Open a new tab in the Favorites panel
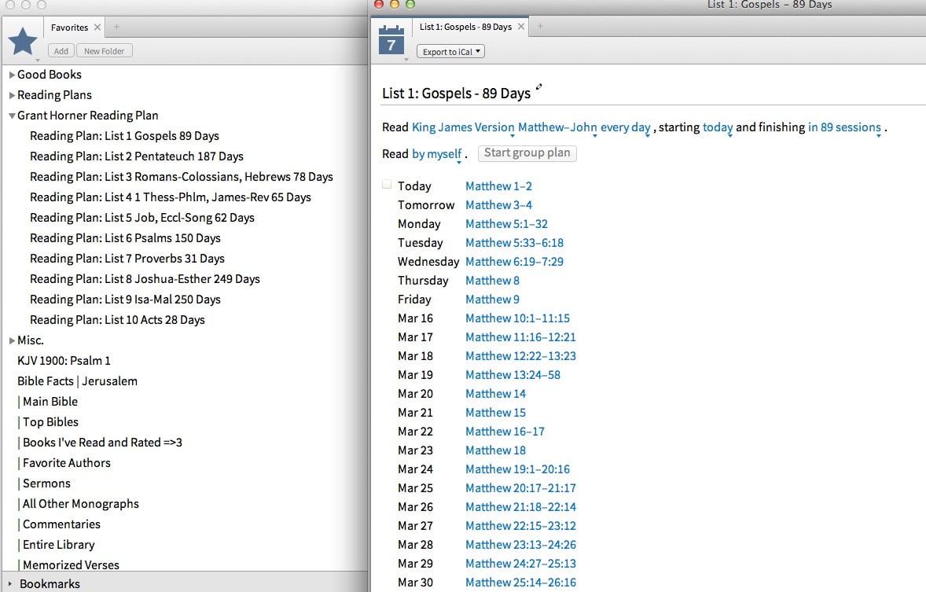926x592 pixels. (116, 26)
